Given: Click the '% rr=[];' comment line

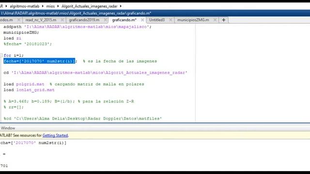Looking at the screenshot, I should [x=14, y=107].
